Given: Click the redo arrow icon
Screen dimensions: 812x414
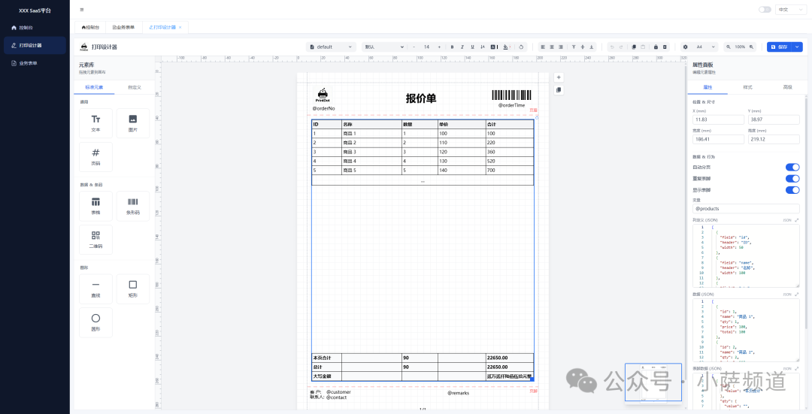Looking at the screenshot, I should pos(621,47).
